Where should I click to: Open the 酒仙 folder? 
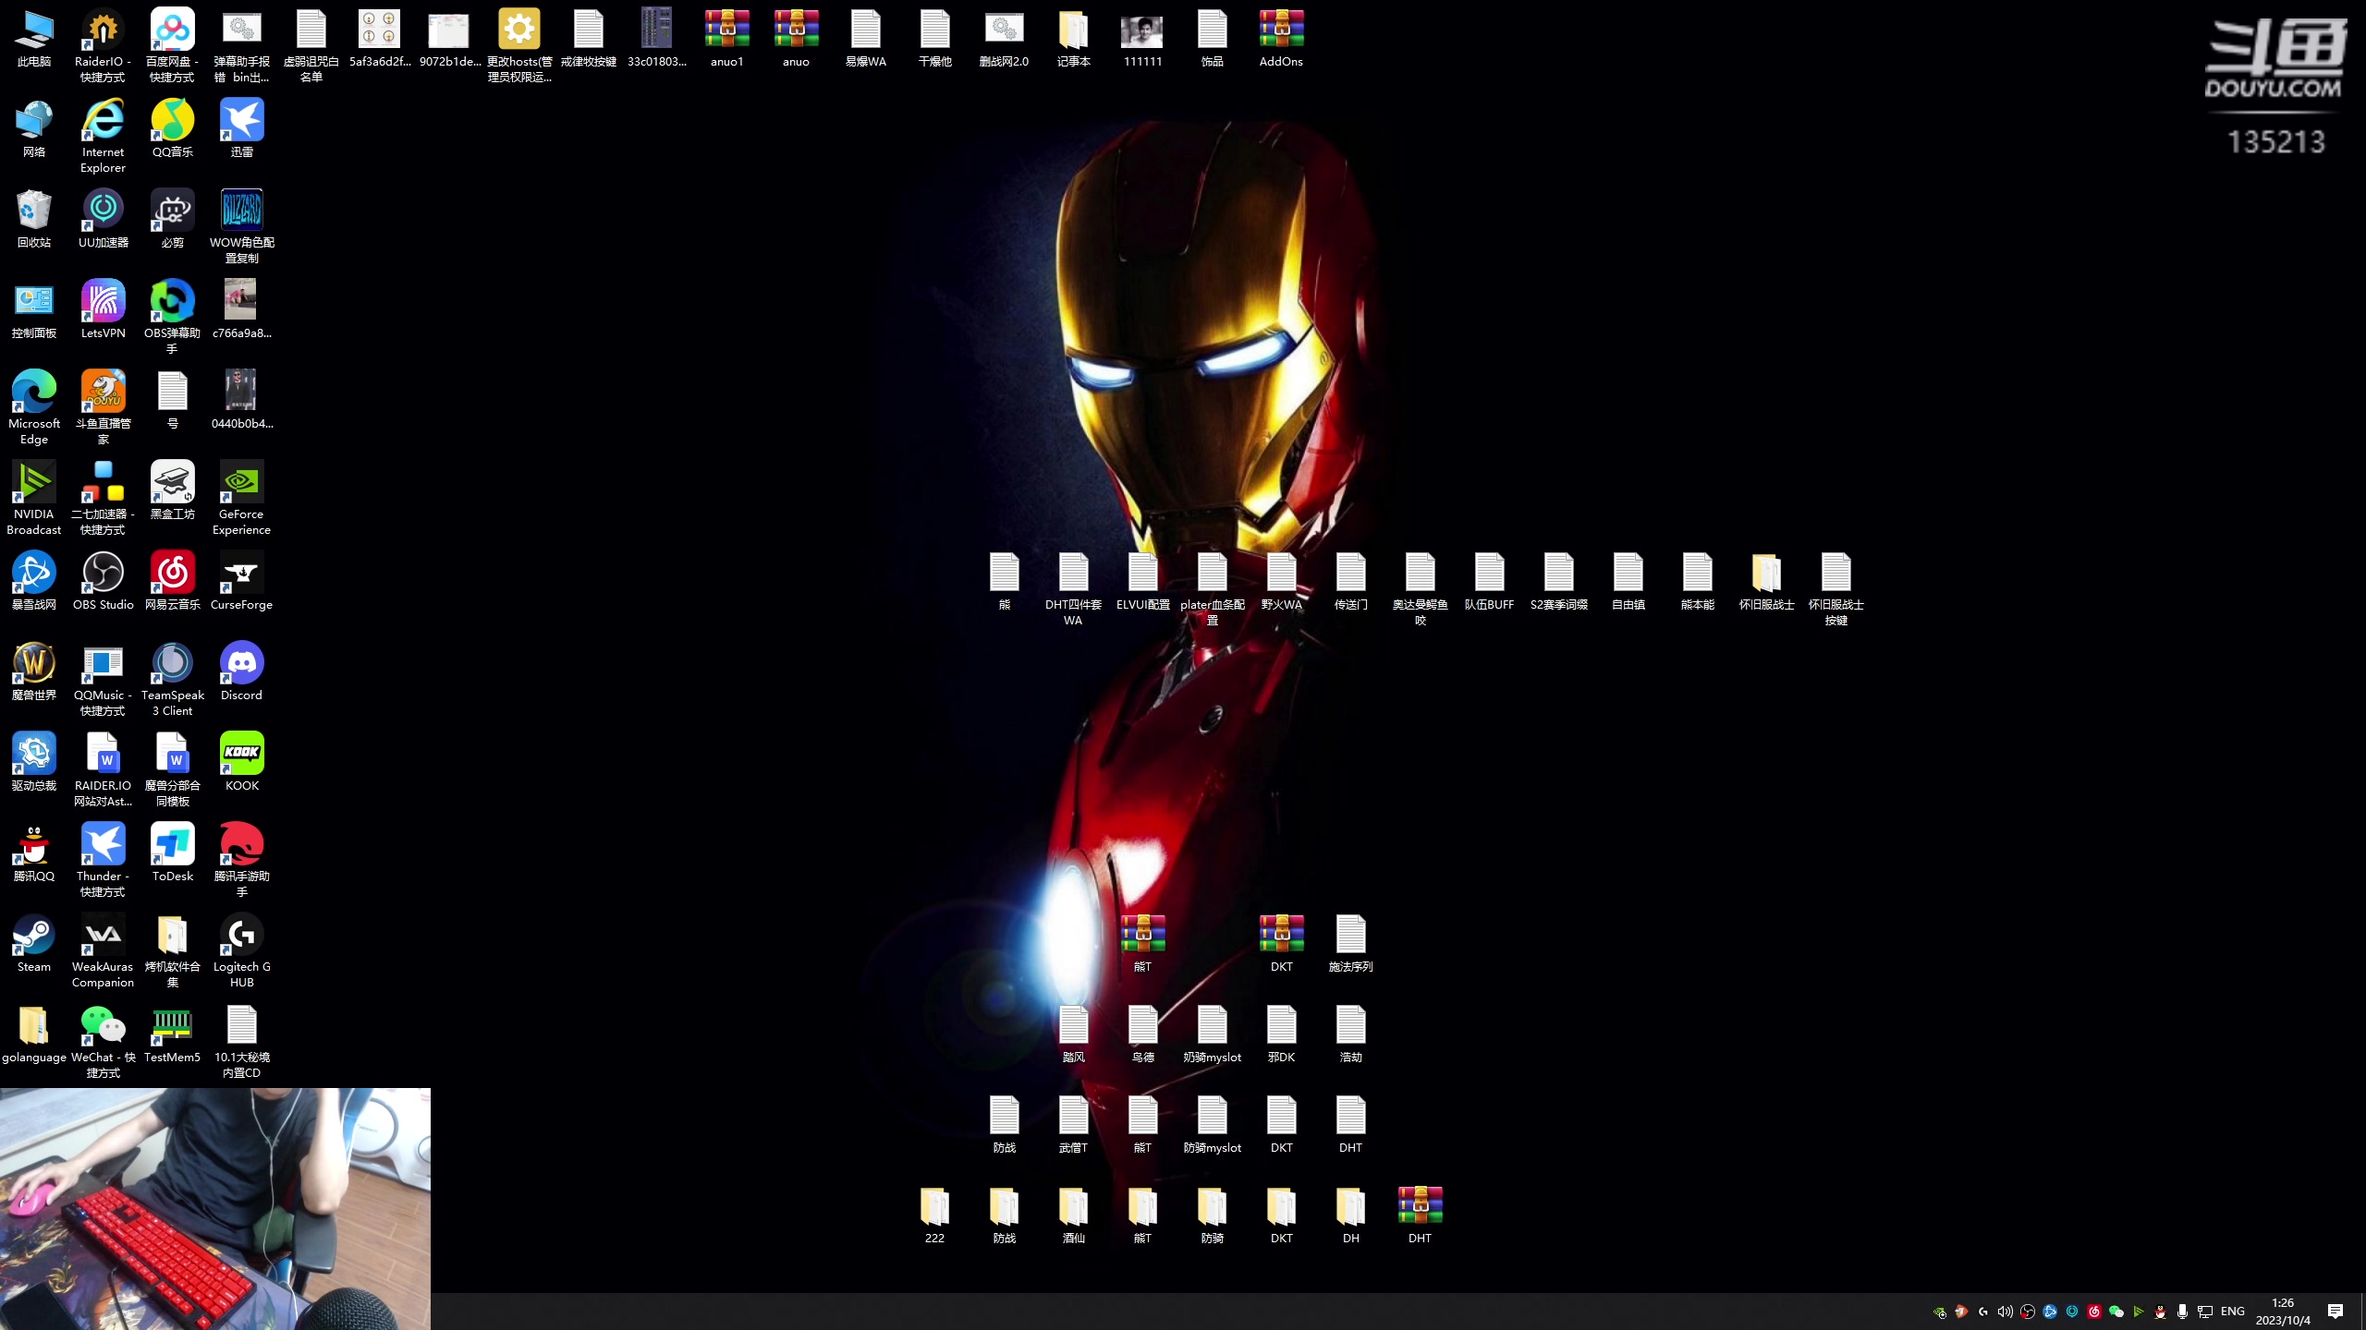click(1073, 1216)
